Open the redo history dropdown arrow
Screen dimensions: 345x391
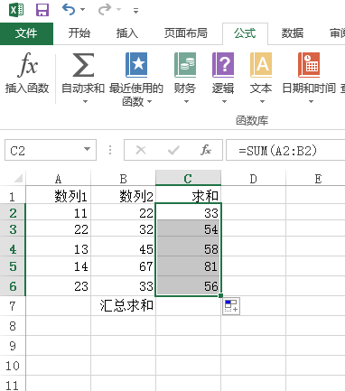tap(118, 10)
